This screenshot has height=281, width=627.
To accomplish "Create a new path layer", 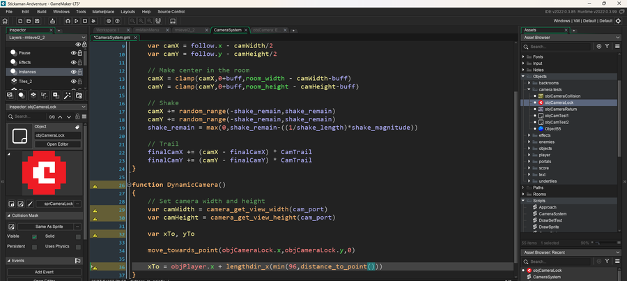I will click(x=45, y=95).
